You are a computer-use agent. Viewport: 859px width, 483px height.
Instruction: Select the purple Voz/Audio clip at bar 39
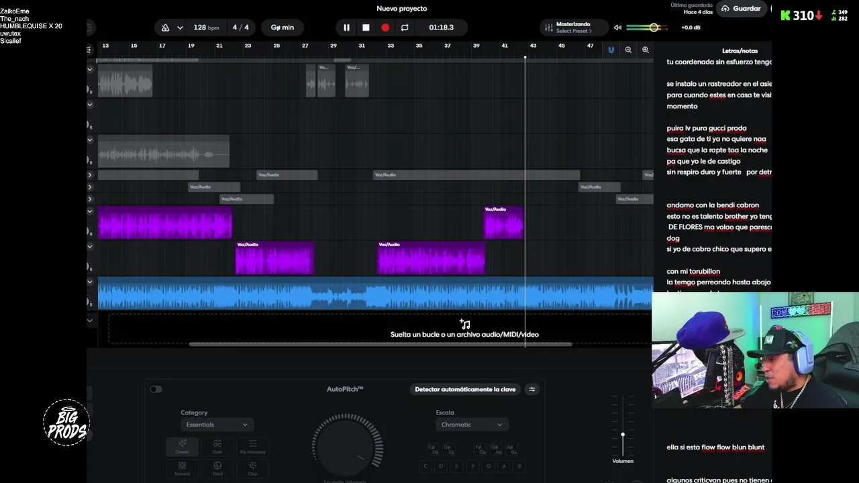(x=503, y=222)
